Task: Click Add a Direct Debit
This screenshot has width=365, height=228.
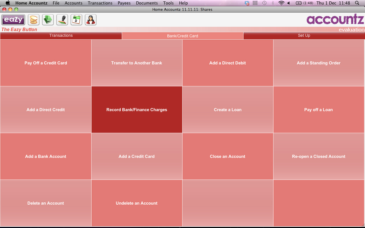Action: [228, 63]
